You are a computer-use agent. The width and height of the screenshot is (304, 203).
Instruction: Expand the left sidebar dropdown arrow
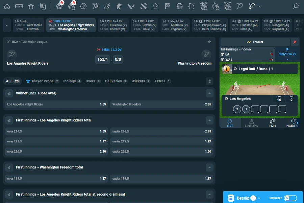coord(6,25)
